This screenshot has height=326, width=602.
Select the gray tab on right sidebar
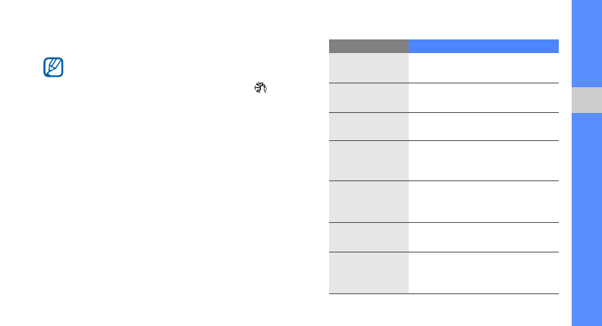pyautogui.click(x=585, y=100)
